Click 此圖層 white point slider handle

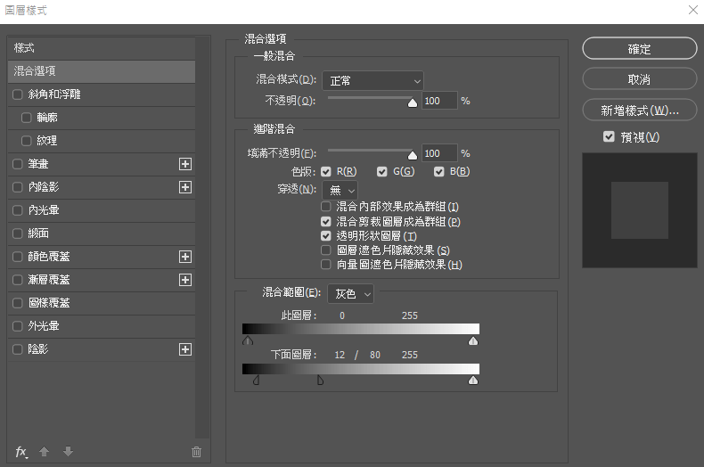473,340
